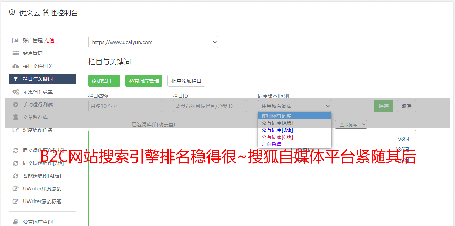Viewport: 455px width, 226px height.
Task: Click the green 保存 button
Action: [x=384, y=106]
